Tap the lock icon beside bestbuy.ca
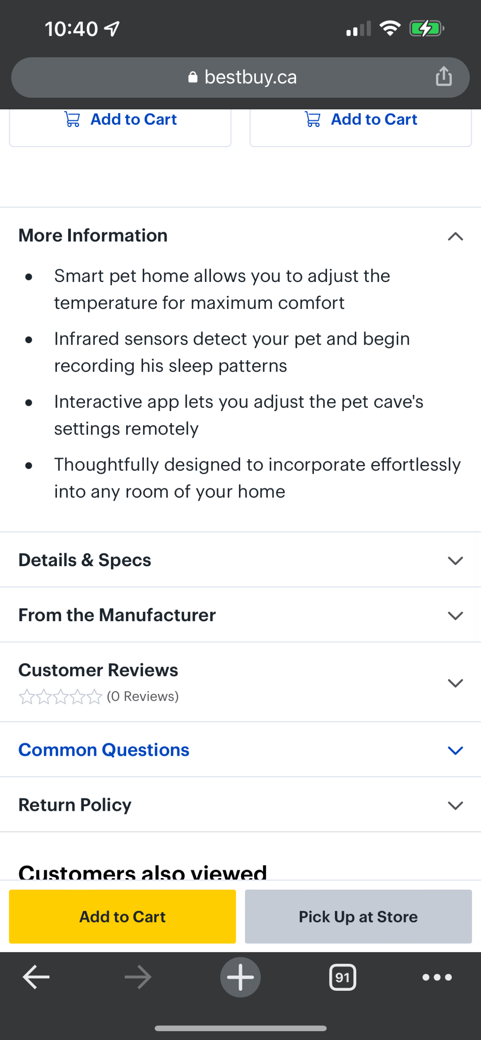 pos(193,77)
